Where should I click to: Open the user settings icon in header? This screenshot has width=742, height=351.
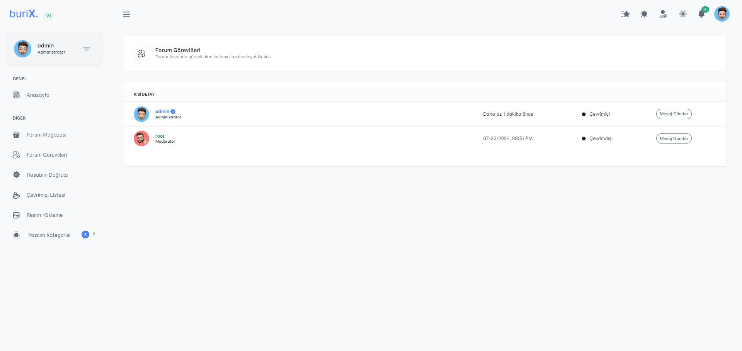tap(663, 14)
